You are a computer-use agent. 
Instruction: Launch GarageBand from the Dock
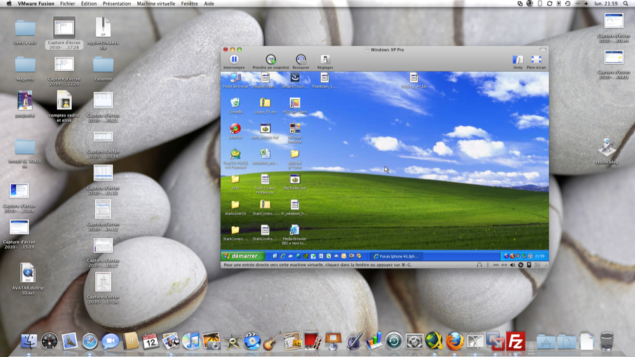[x=272, y=341]
